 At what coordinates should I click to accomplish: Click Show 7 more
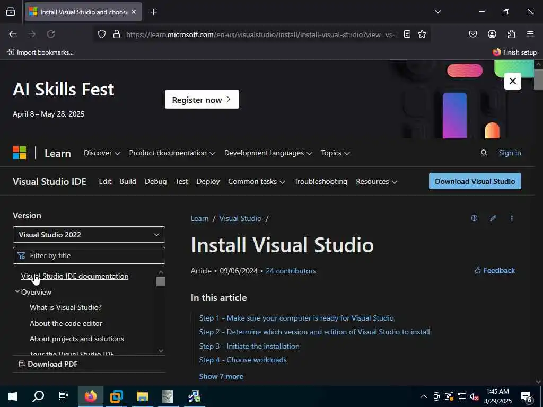pos(221,377)
